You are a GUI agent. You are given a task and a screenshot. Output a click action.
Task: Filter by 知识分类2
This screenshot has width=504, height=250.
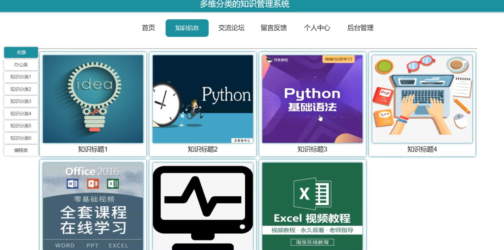pyautogui.click(x=21, y=89)
